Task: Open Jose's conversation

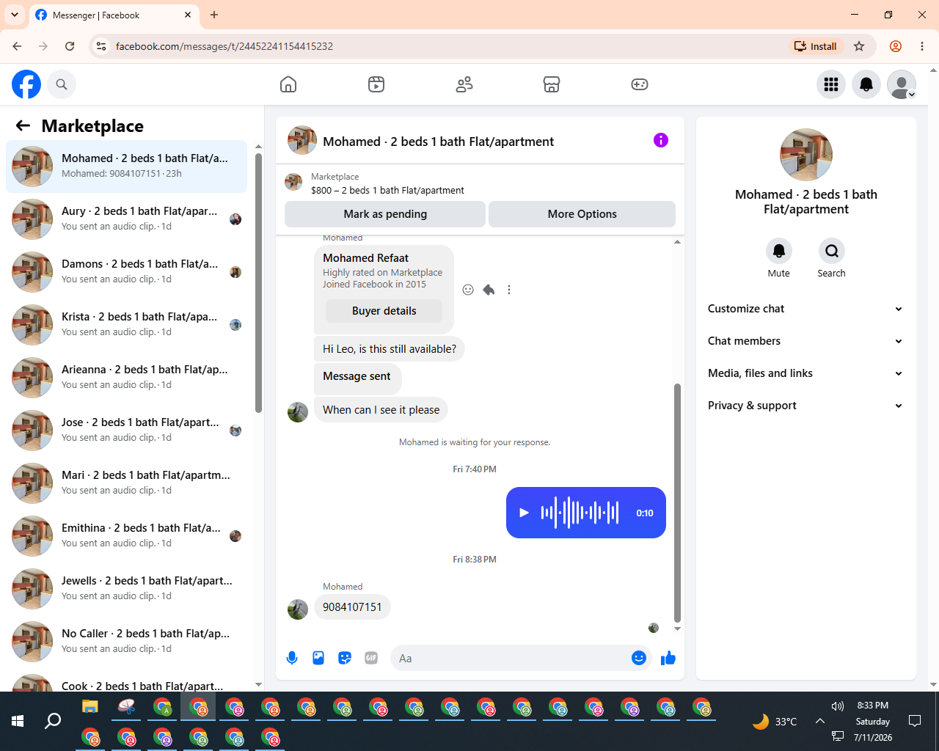Action: (126, 431)
